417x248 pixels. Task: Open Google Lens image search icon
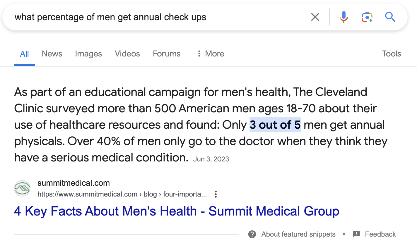pyautogui.click(x=367, y=17)
